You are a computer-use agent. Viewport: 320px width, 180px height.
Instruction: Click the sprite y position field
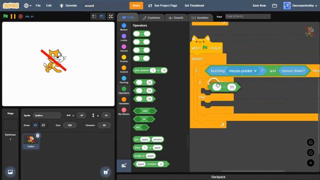[106, 115]
